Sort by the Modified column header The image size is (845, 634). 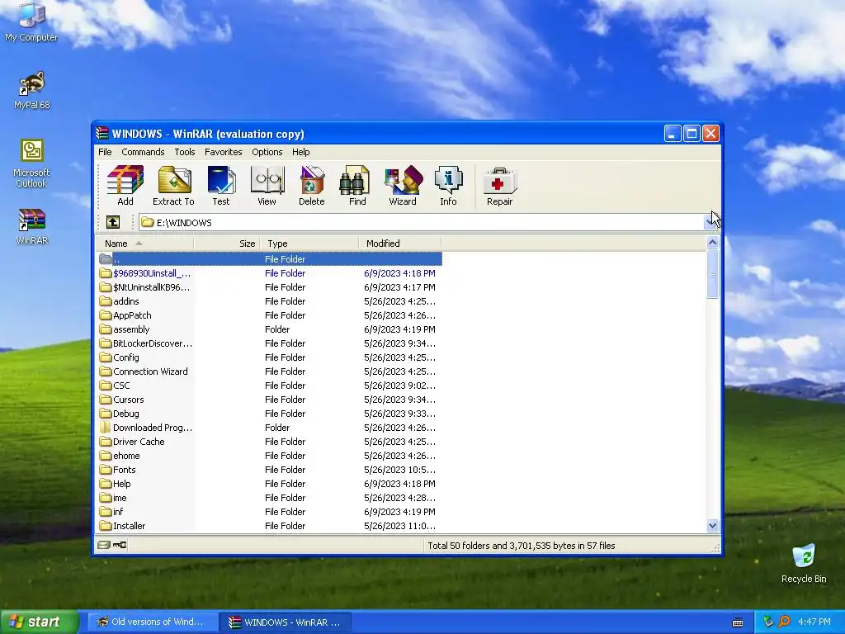400,244
